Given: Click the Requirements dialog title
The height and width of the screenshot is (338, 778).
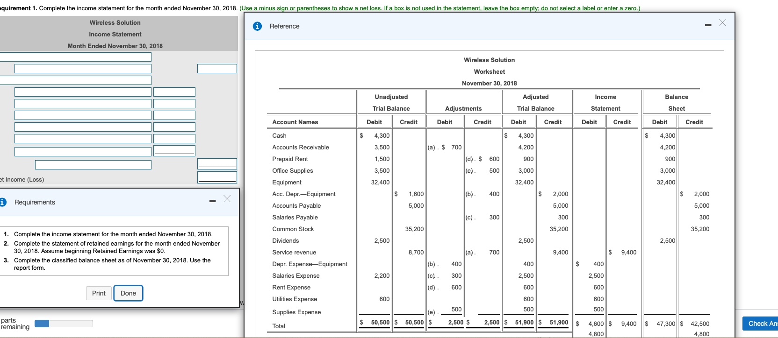Looking at the screenshot, I should [x=35, y=202].
